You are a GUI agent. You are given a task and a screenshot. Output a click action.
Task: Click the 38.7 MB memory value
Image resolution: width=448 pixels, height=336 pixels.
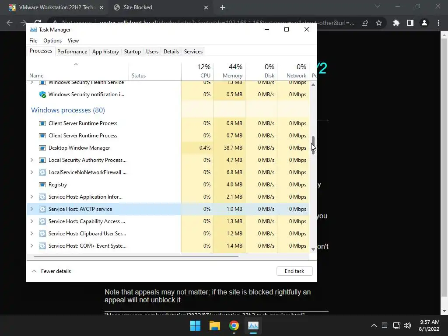(233, 148)
